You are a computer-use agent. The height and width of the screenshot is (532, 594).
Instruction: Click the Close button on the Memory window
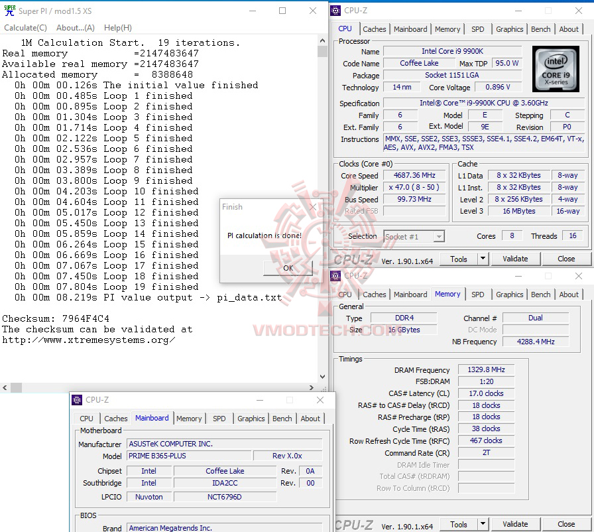pyautogui.click(x=566, y=523)
